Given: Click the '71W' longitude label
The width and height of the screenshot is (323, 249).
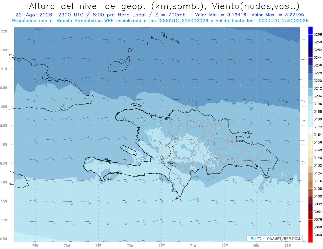Looking at the screenshot, I should pos(193,245).
